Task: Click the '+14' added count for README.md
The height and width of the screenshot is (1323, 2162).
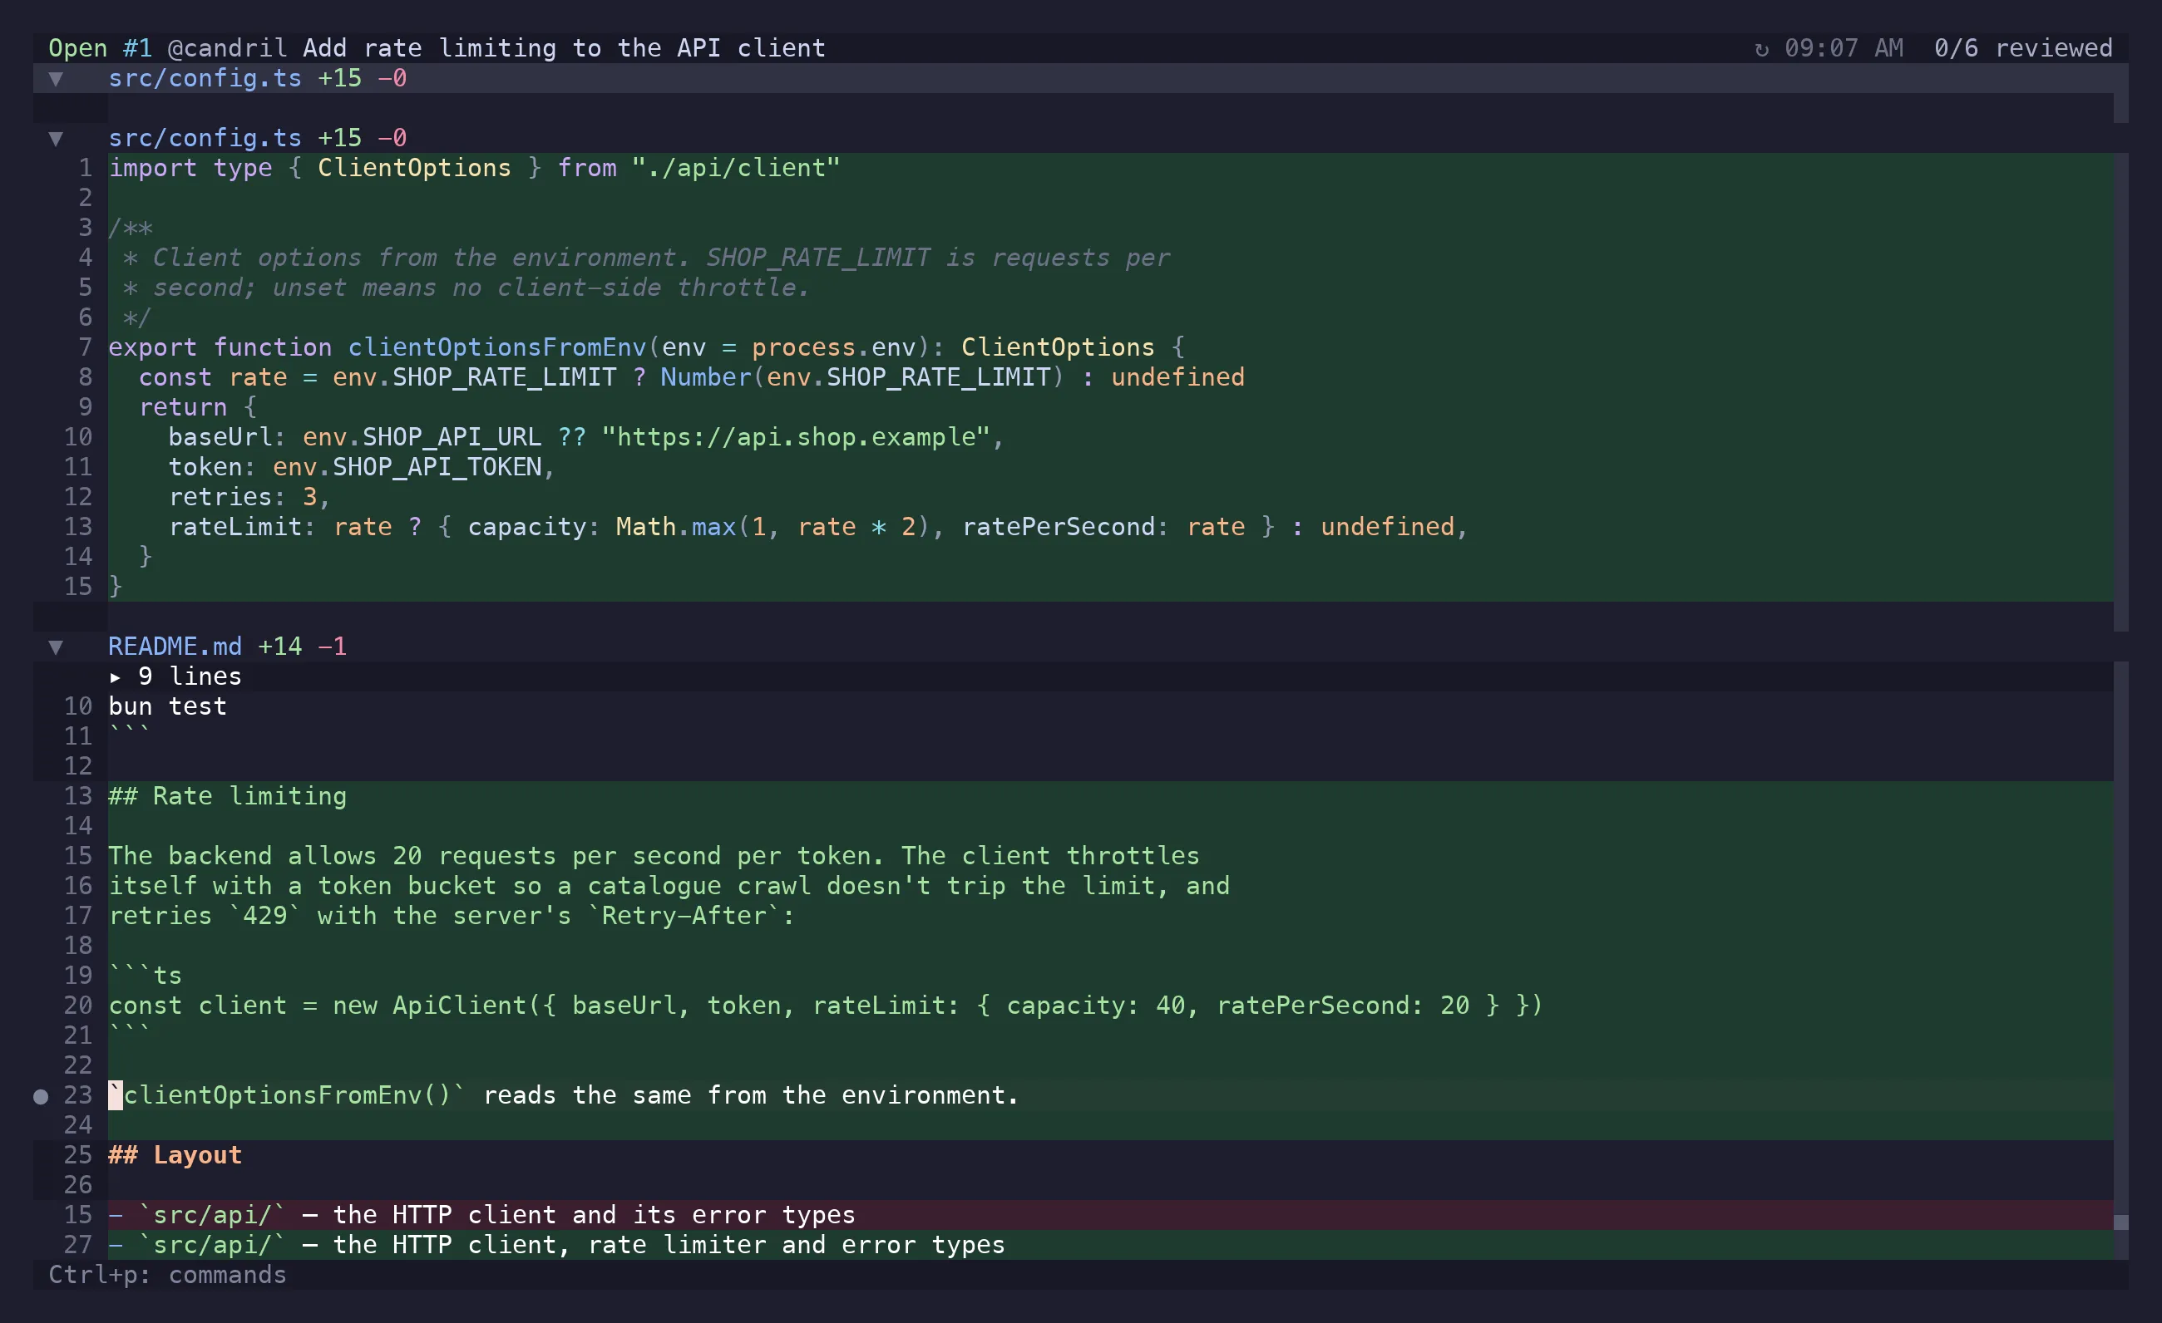Action: pos(280,647)
